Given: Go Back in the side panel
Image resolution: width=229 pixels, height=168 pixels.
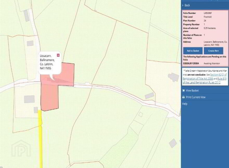Looking at the screenshot, I should pos(187,5).
